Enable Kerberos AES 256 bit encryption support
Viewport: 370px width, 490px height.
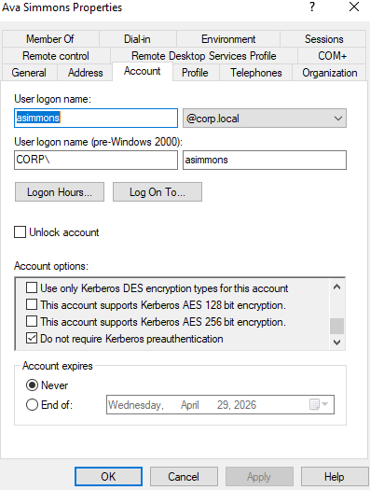click(x=32, y=322)
